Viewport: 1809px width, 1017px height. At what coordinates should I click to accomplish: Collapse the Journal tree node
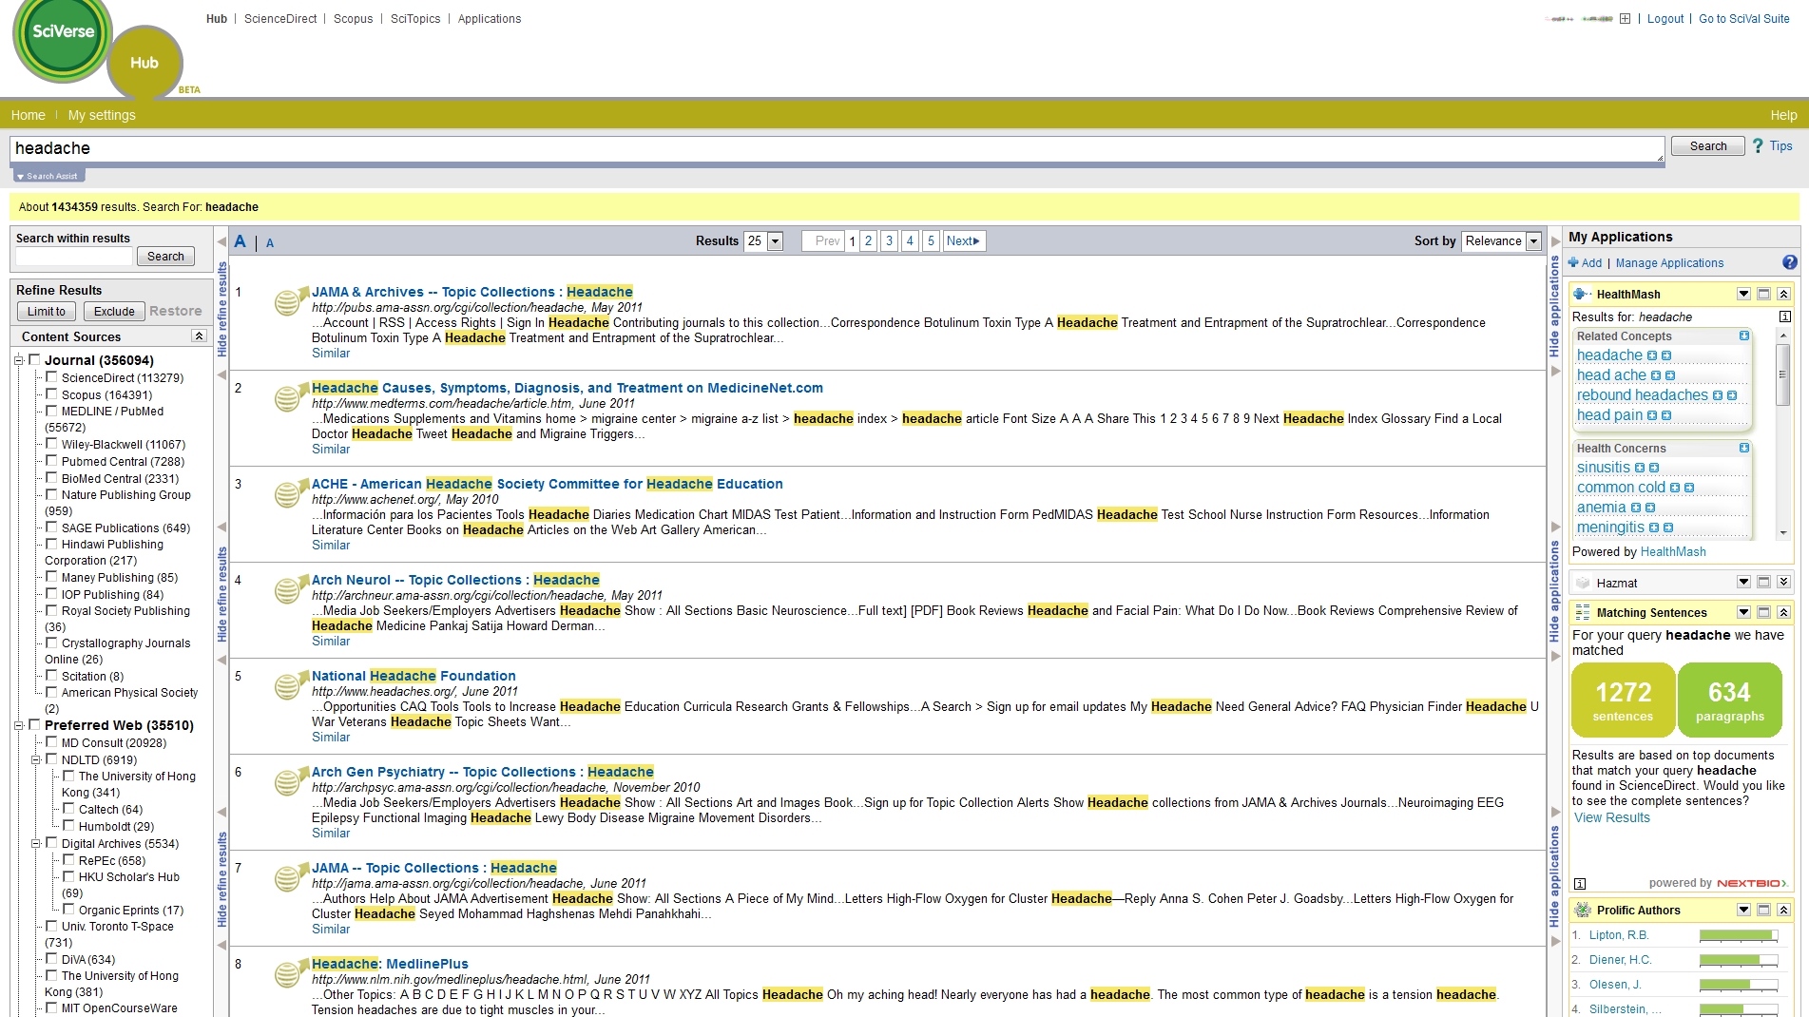coord(18,360)
